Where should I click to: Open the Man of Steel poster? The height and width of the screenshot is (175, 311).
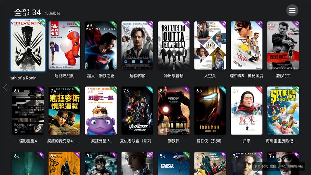(101, 45)
